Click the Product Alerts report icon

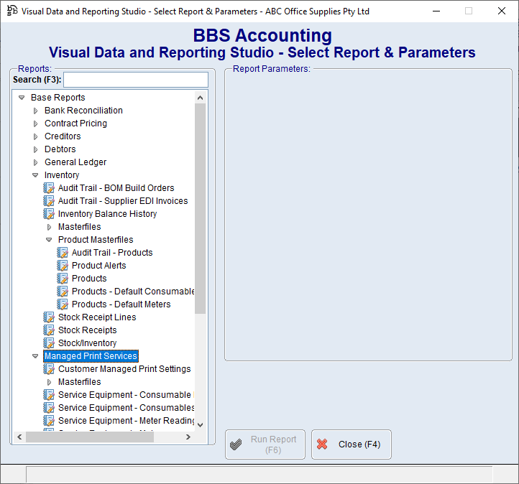[x=63, y=266]
